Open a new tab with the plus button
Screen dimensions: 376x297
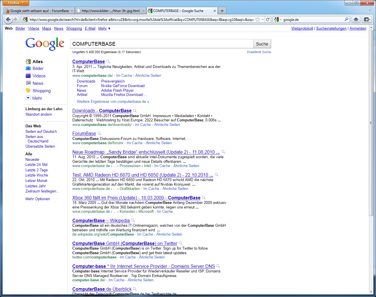[222, 11]
